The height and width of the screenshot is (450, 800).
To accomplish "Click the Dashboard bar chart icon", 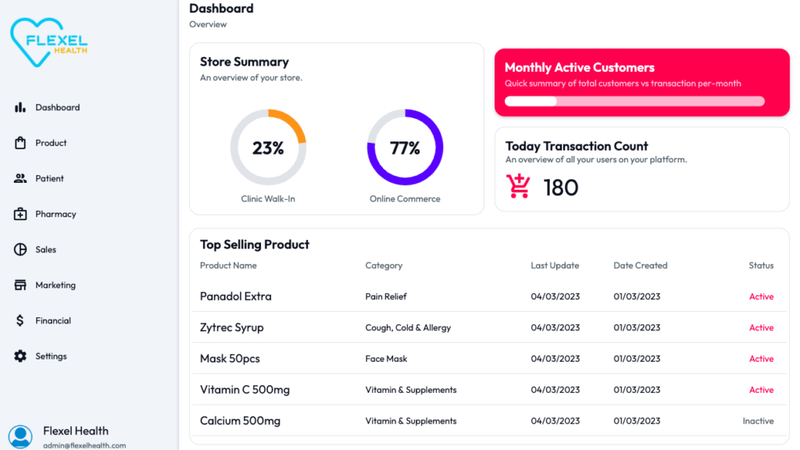I will coord(20,108).
